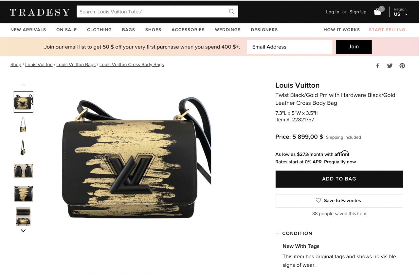Share item via Twitter icon

390,66
